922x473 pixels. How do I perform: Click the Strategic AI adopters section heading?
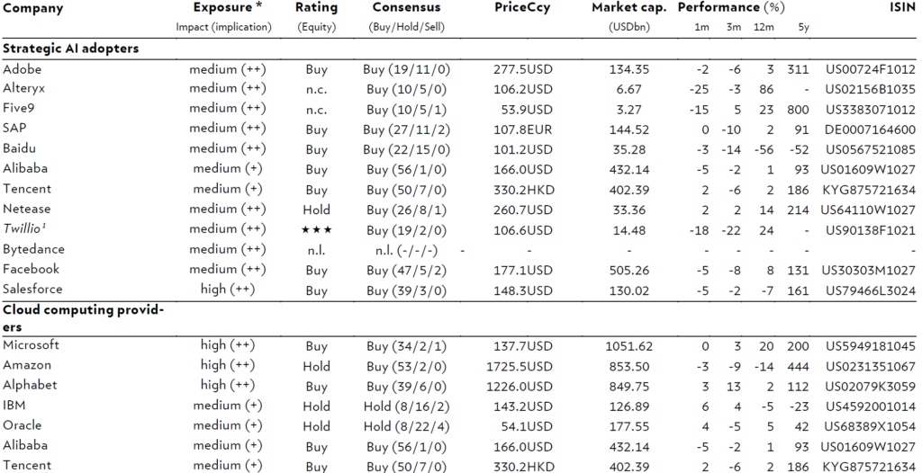tap(71, 49)
